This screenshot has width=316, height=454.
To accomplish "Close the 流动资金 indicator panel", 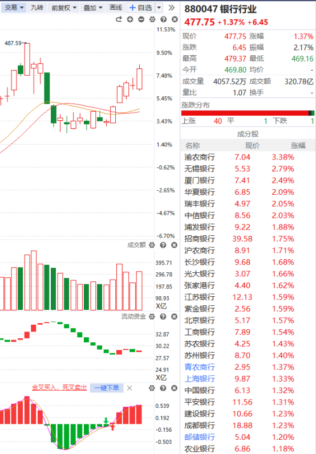I will pyautogui.click(x=174, y=317).
